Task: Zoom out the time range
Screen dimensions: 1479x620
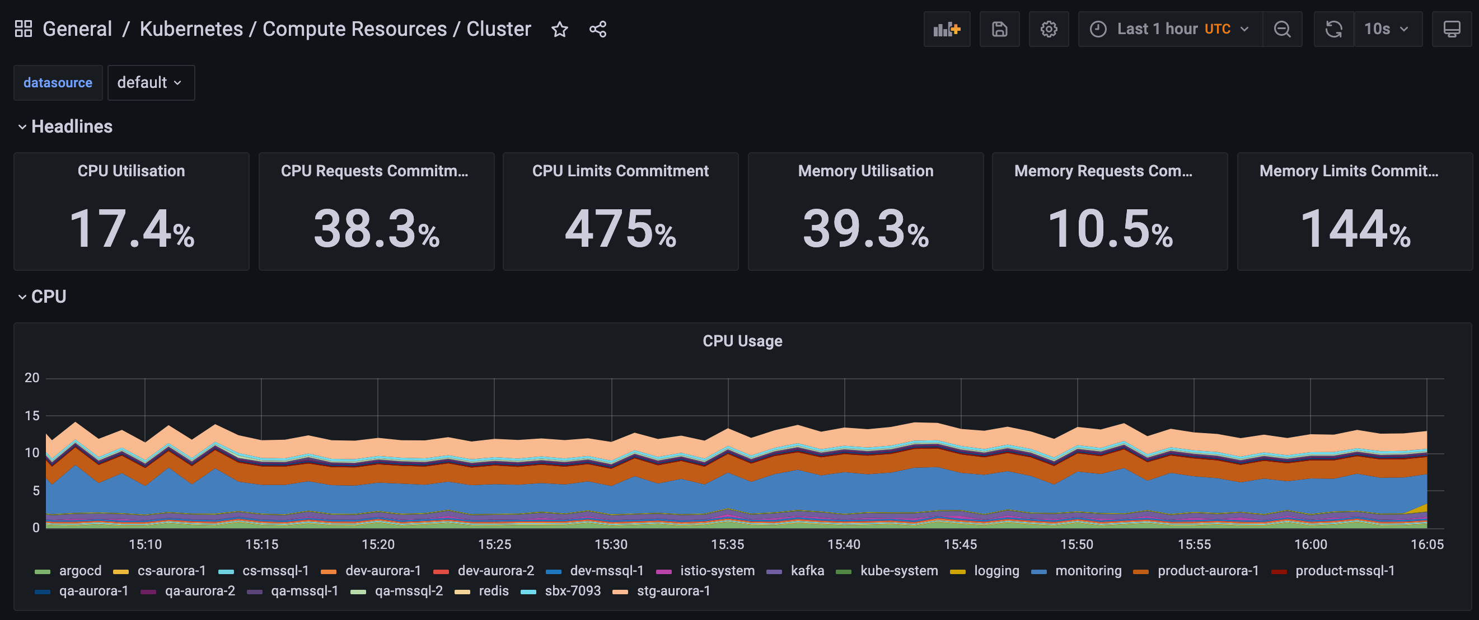Action: coord(1282,29)
